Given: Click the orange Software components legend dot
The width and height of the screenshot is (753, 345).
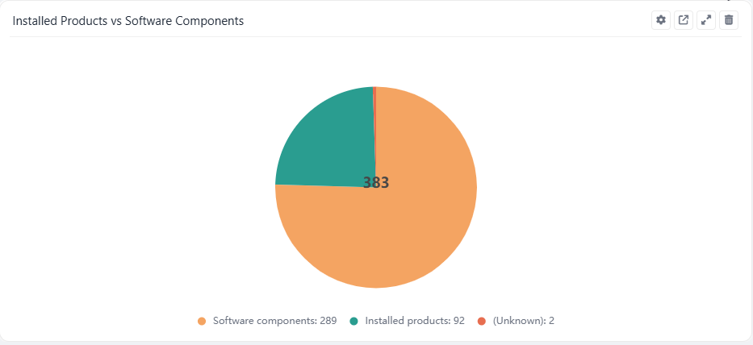Looking at the screenshot, I should coord(202,321).
